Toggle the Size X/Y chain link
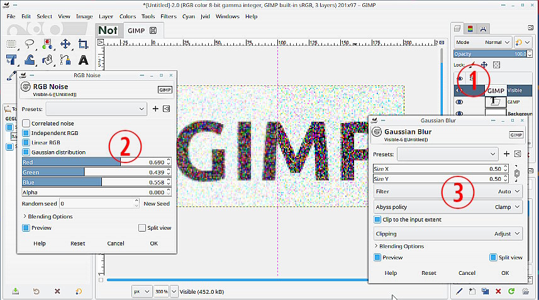Viewport: 539px width, 300px height. [x=516, y=173]
